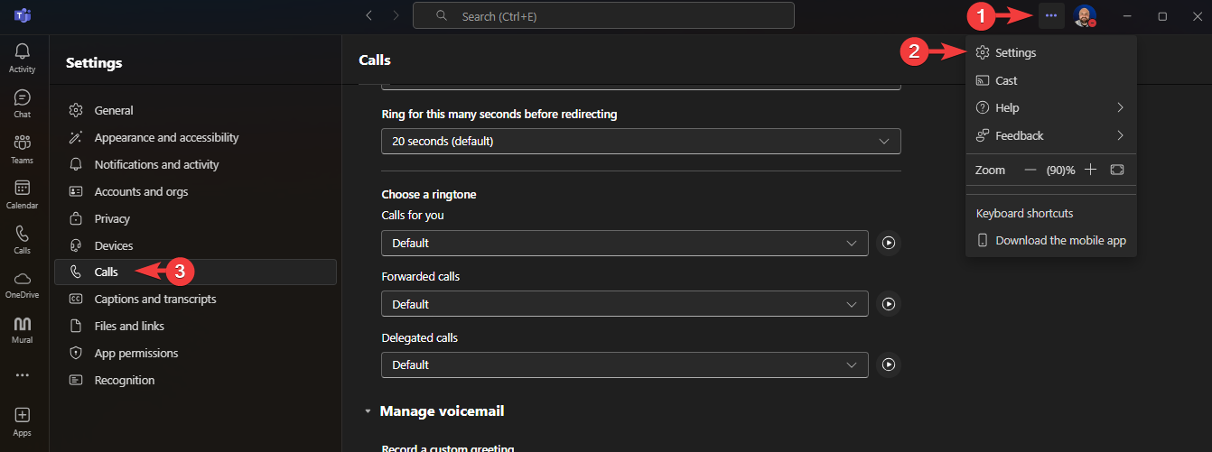The height and width of the screenshot is (452, 1212).
Task: Launch the Mural app icon
Action: [x=23, y=329]
